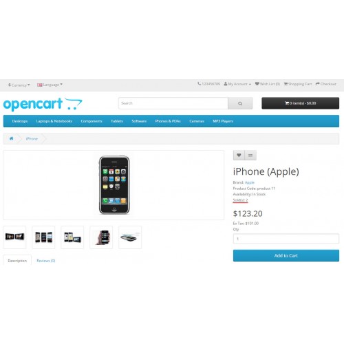Click the opencart logo
344x344 pixels.
pyautogui.click(x=43, y=104)
